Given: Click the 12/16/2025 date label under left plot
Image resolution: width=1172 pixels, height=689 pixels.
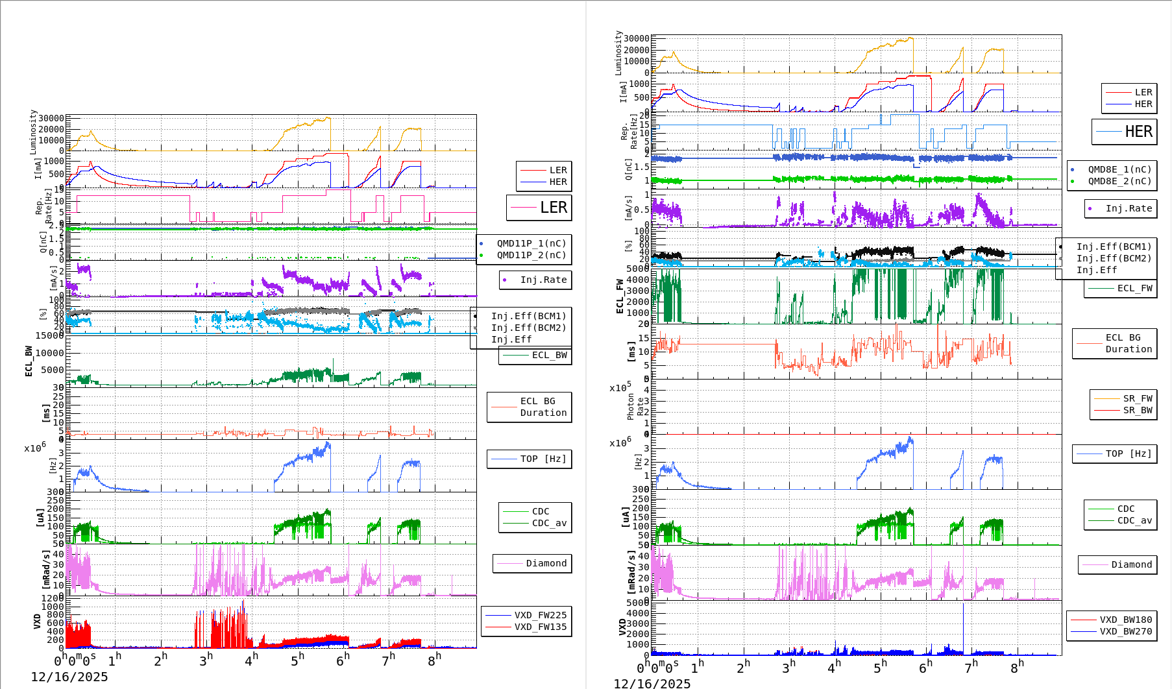Looking at the screenshot, I should coord(69,677).
